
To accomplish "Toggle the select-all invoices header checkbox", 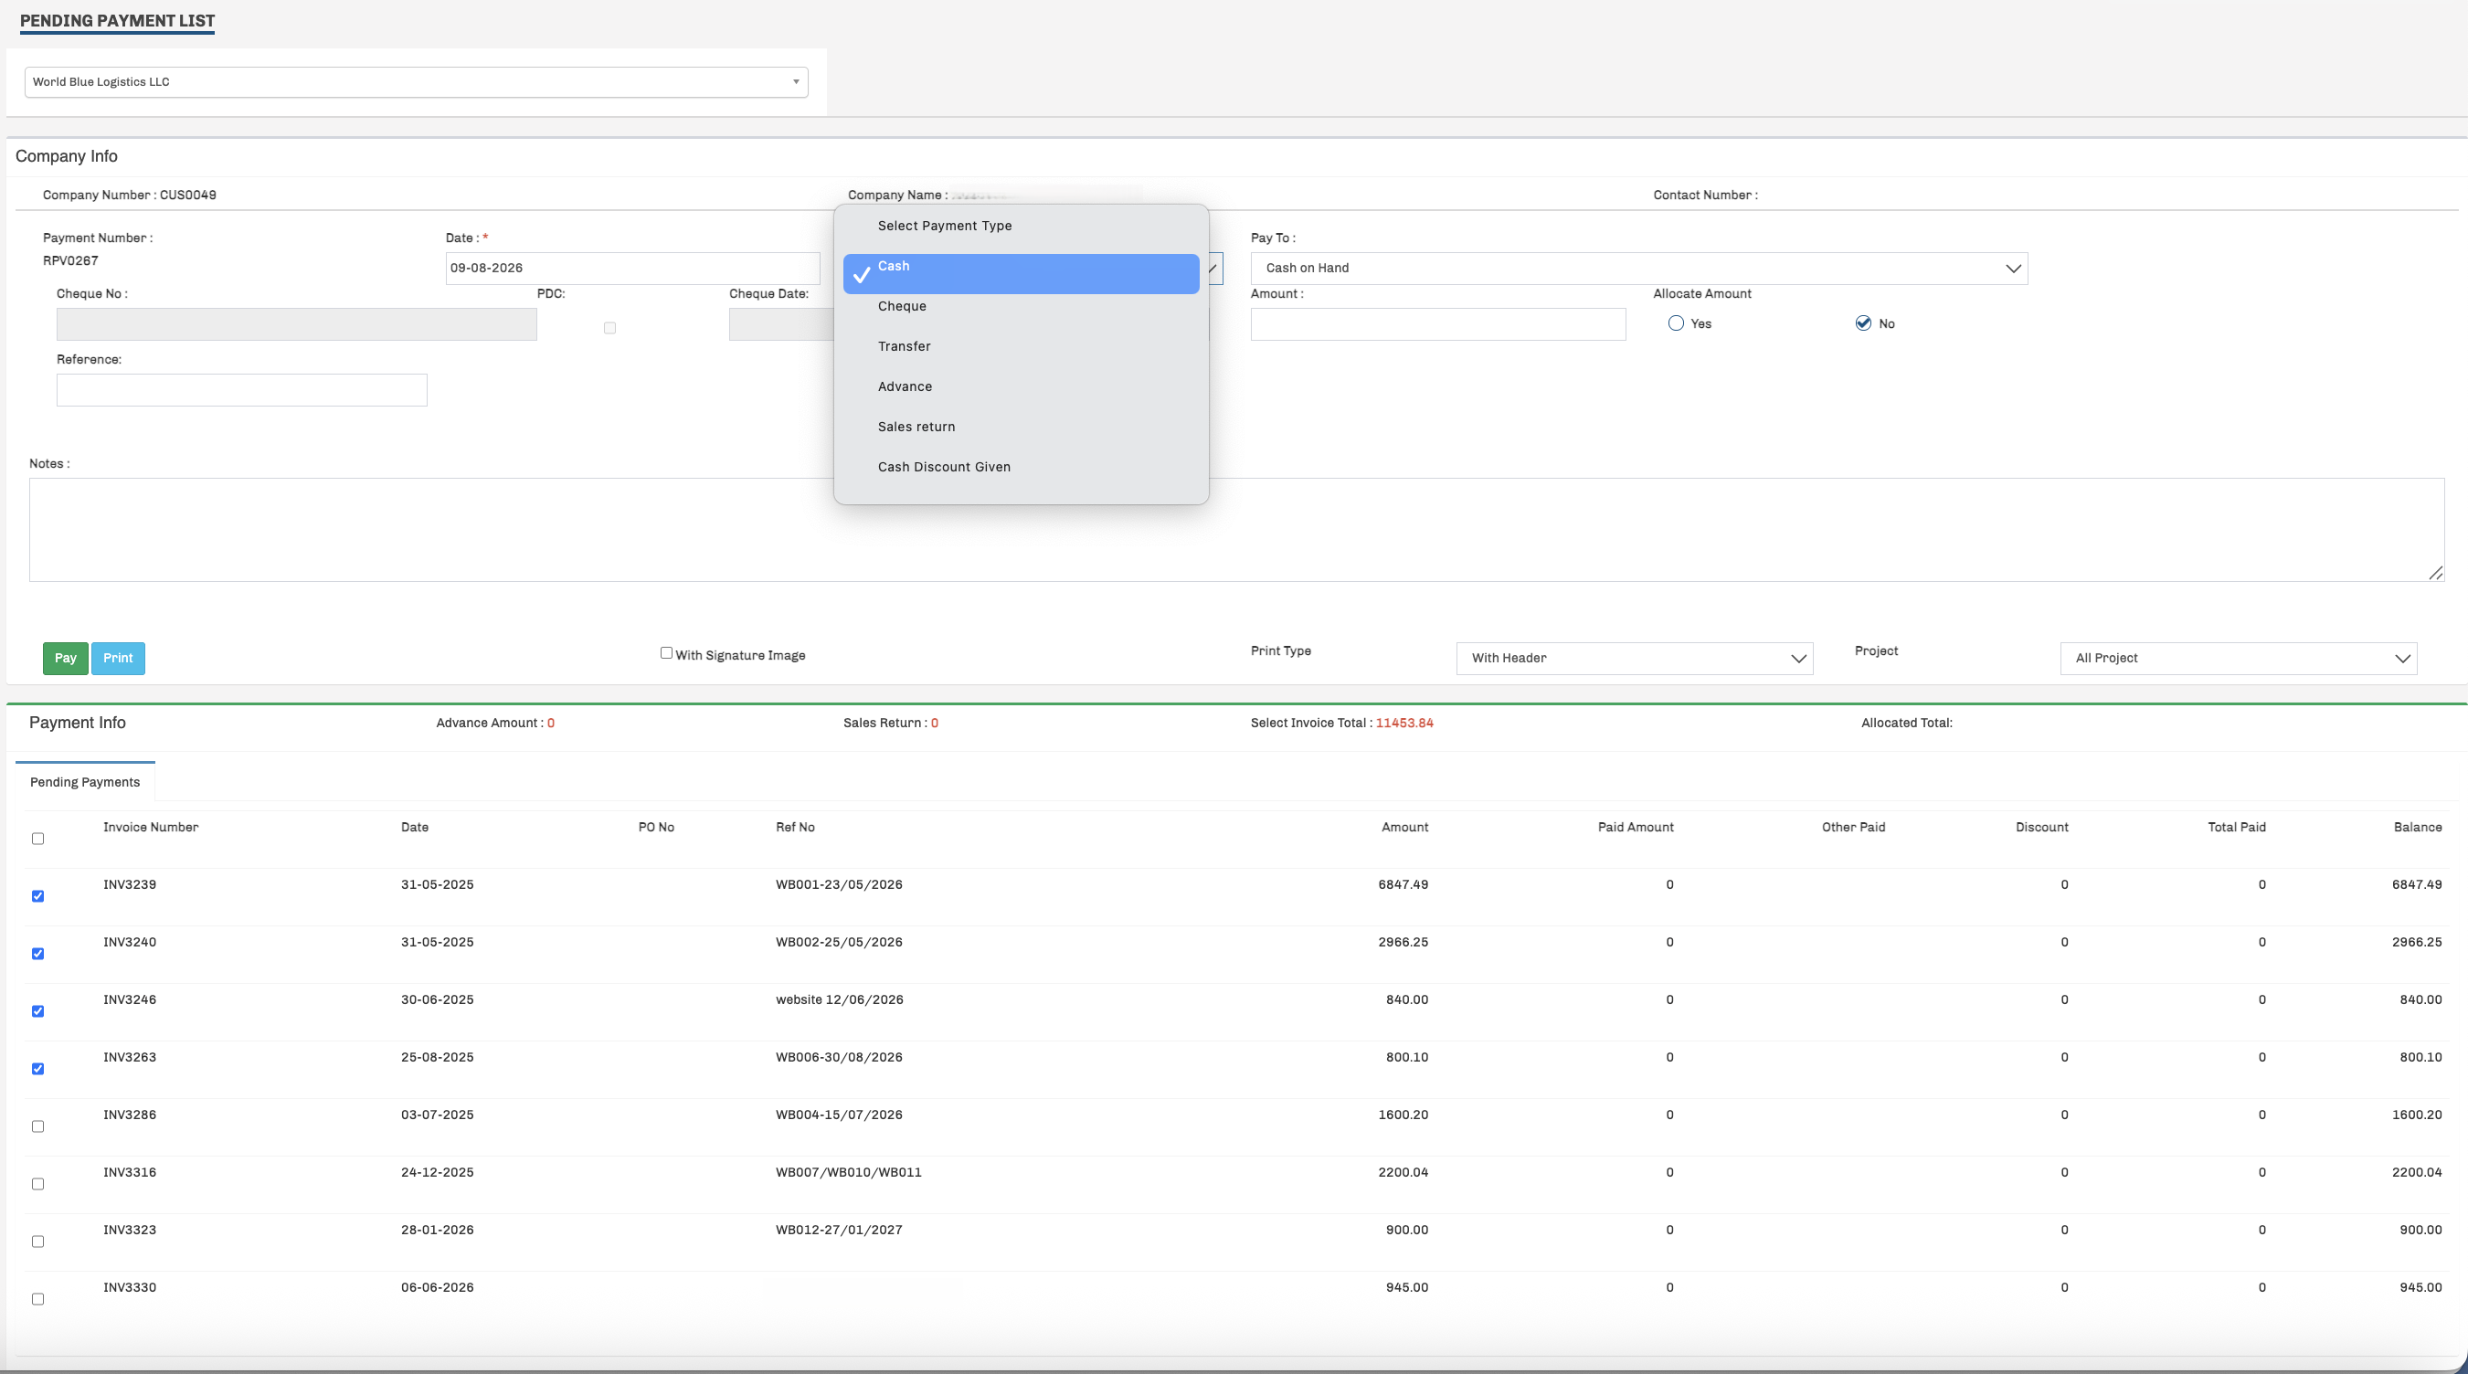I will [38, 840].
